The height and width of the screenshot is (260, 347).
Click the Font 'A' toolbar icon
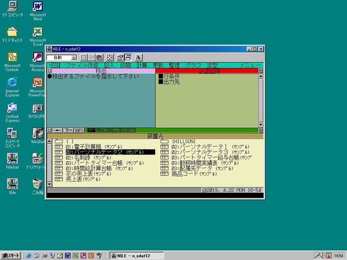coord(138,57)
